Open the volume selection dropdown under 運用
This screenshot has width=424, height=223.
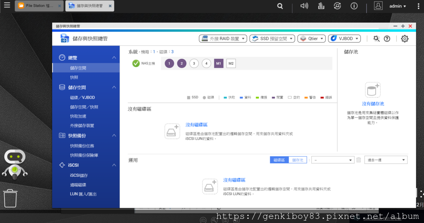click(332, 160)
